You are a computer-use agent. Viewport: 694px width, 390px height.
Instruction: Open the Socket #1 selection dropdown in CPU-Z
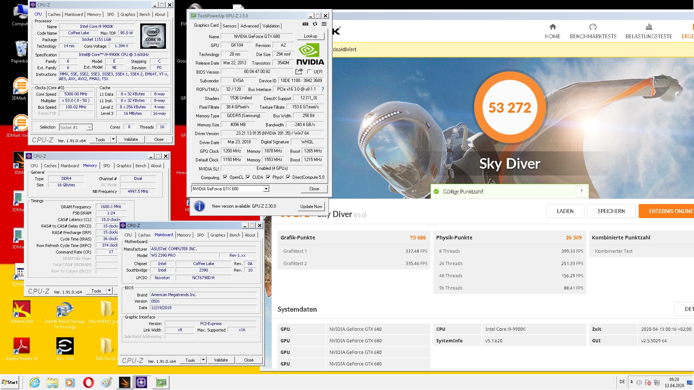pyautogui.click(x=89, y=127)
